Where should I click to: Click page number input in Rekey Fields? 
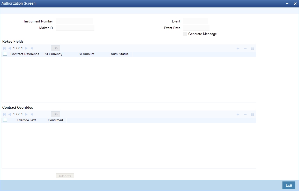tap(43, 48)
